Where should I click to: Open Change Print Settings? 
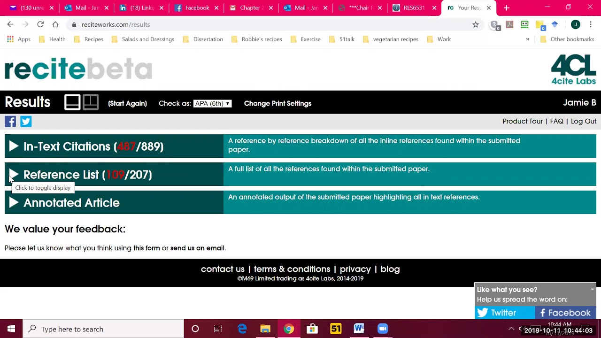click(277, 103)
